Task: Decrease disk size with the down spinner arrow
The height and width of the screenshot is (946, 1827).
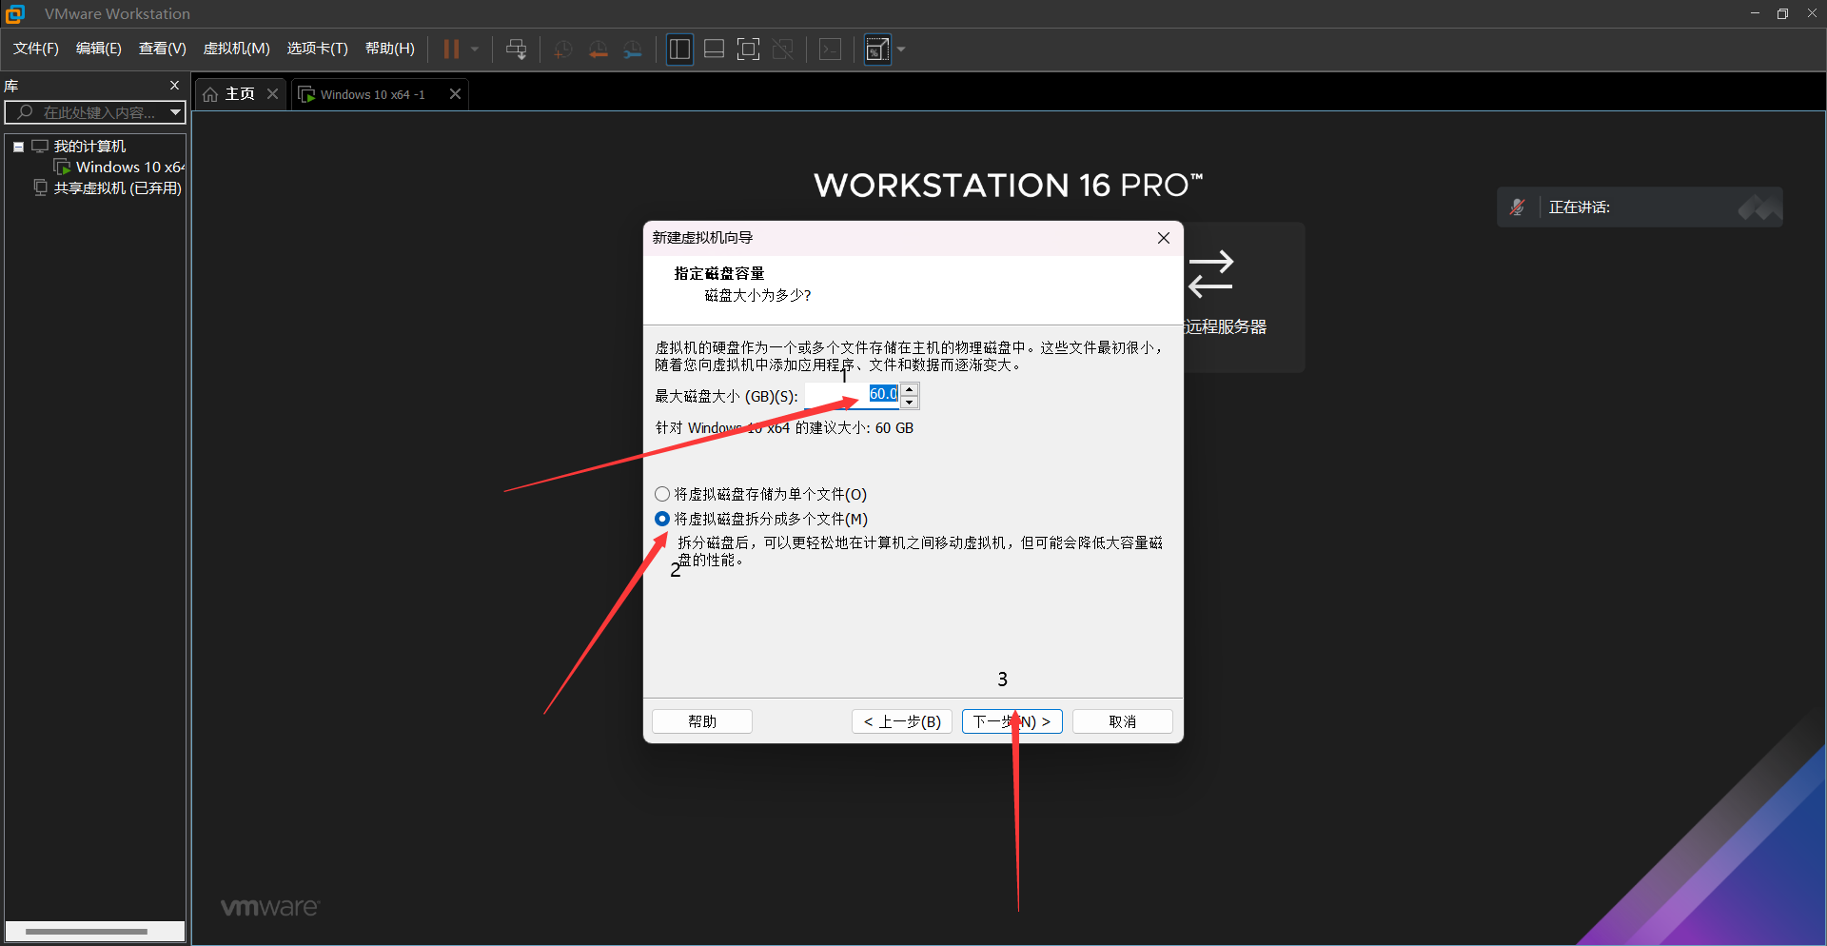Action: (910, 402)
